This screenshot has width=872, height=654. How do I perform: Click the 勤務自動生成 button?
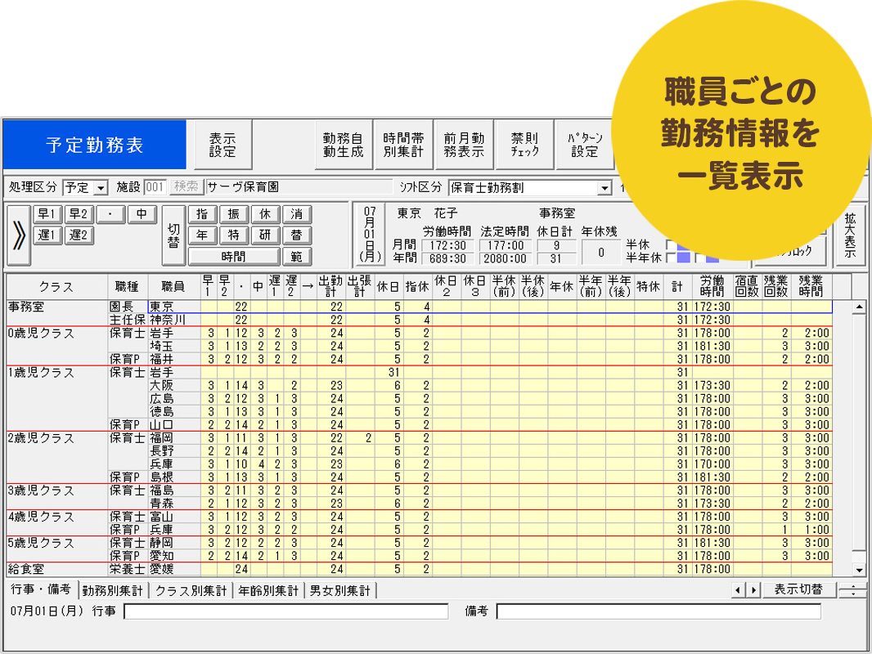(344, 145)
